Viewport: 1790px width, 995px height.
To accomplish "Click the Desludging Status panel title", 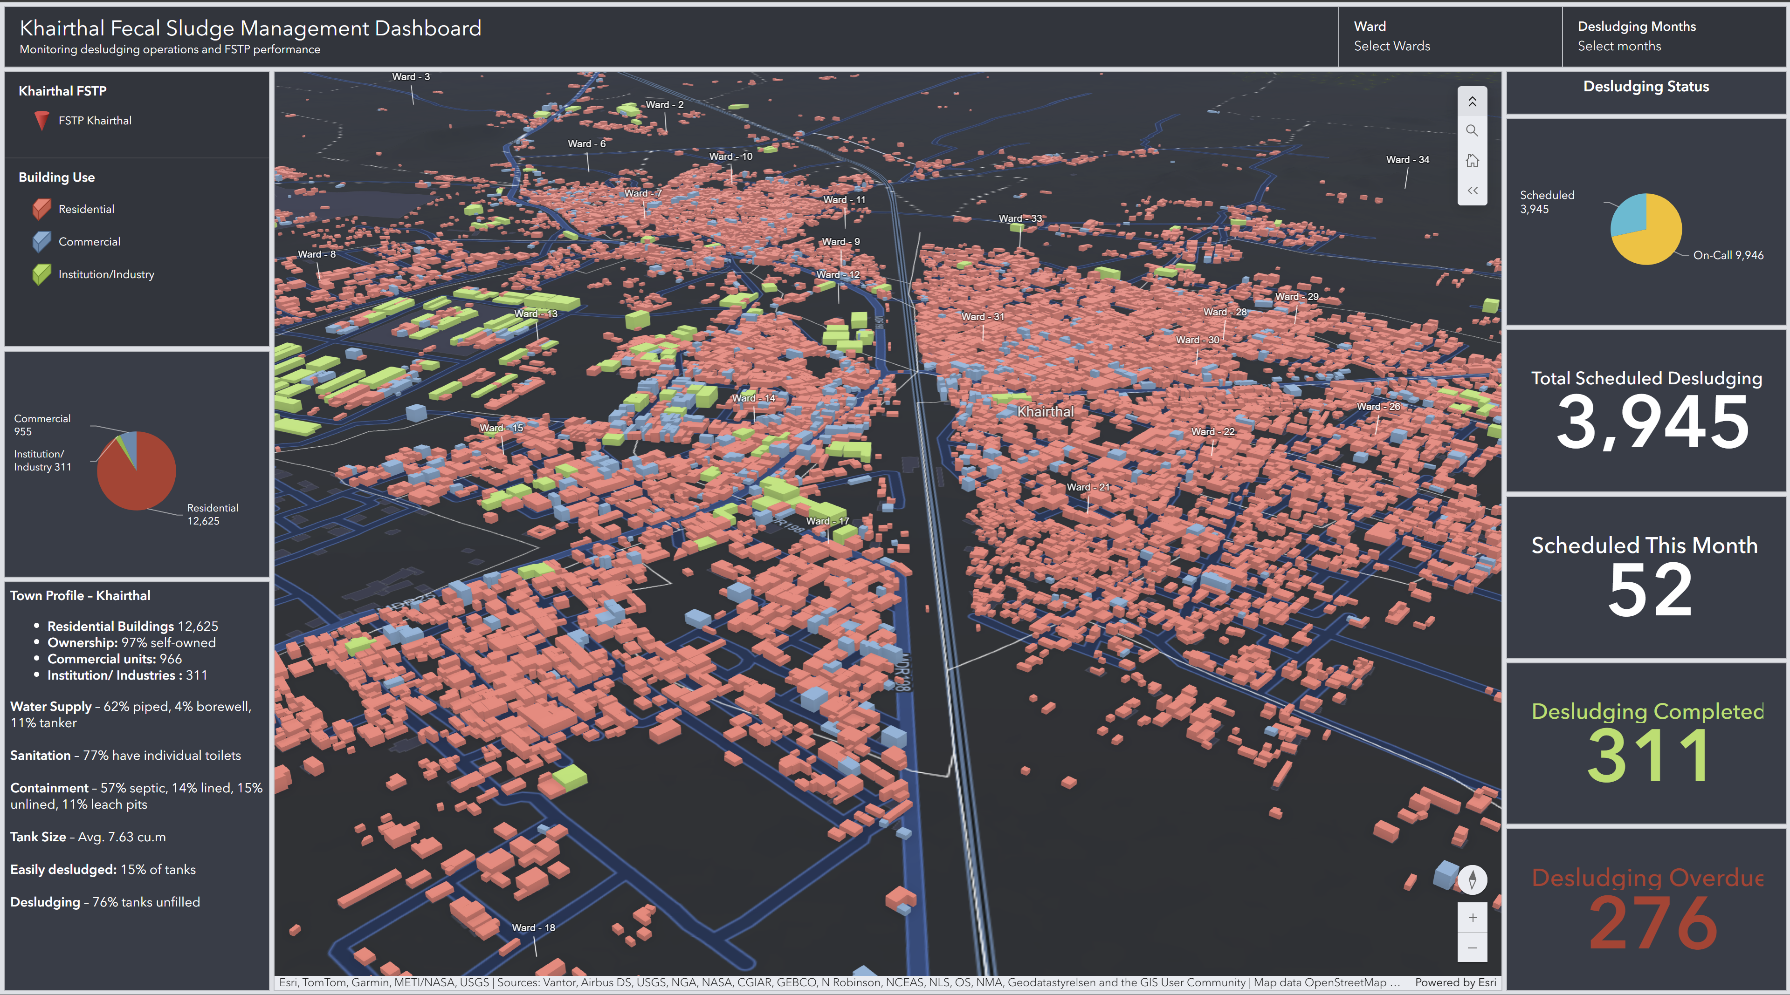I will pos(1645,87).
